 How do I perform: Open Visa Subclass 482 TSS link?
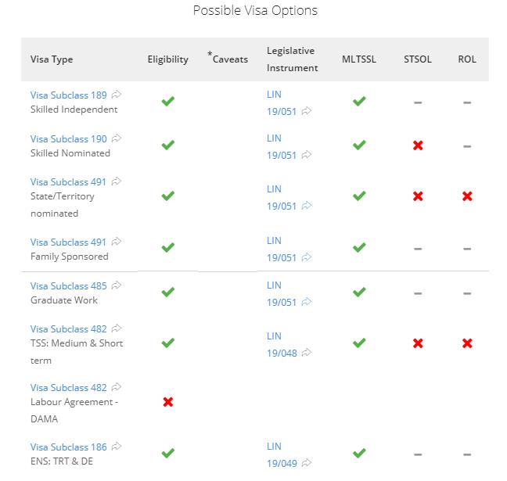(x=69, y=328)
